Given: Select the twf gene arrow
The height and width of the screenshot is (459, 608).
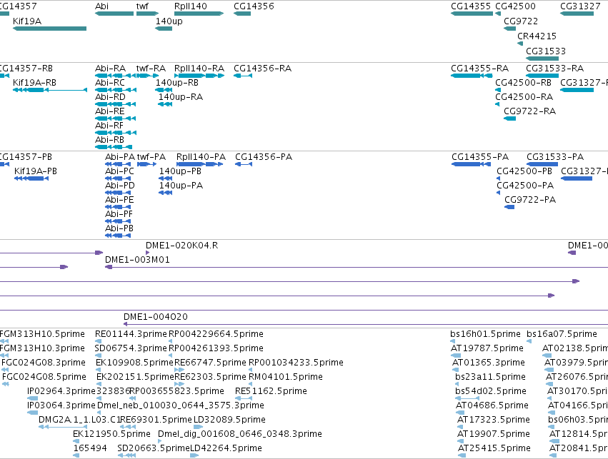Looking at the screenshot, I should (x=147, y=14).
